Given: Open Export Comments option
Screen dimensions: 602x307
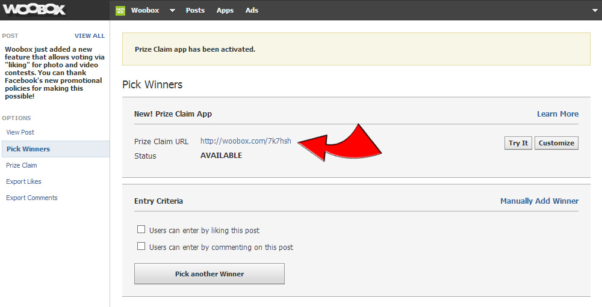Looking at the screenshot, I should coord(32,198).
